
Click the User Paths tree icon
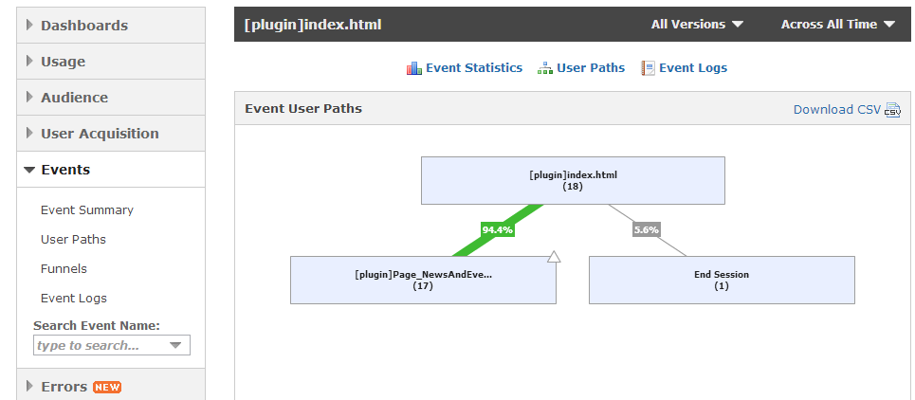[x=544, y=68]
